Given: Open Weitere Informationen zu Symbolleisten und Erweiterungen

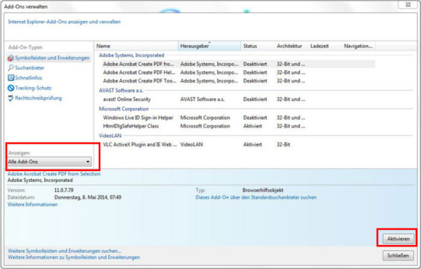Looking at the screenshot, I should pos(74,257).
